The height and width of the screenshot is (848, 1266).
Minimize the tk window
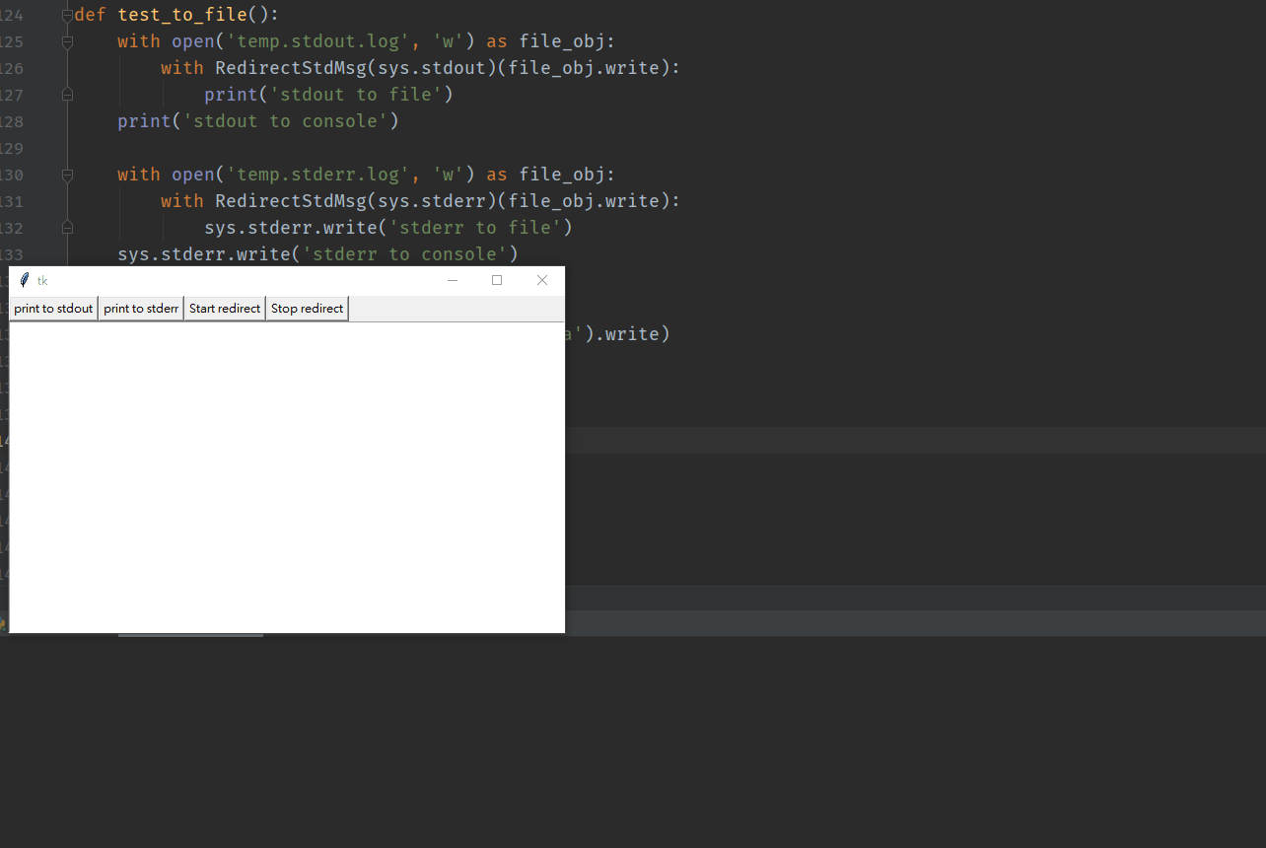[x=453, y=280]
